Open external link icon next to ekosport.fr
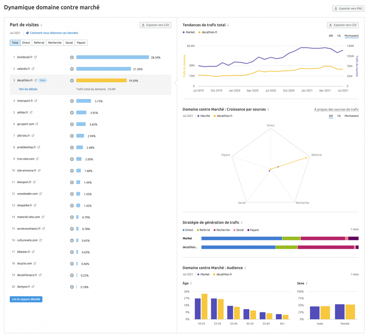The width and height of the screenshot is (368, 336). point(34,182)
